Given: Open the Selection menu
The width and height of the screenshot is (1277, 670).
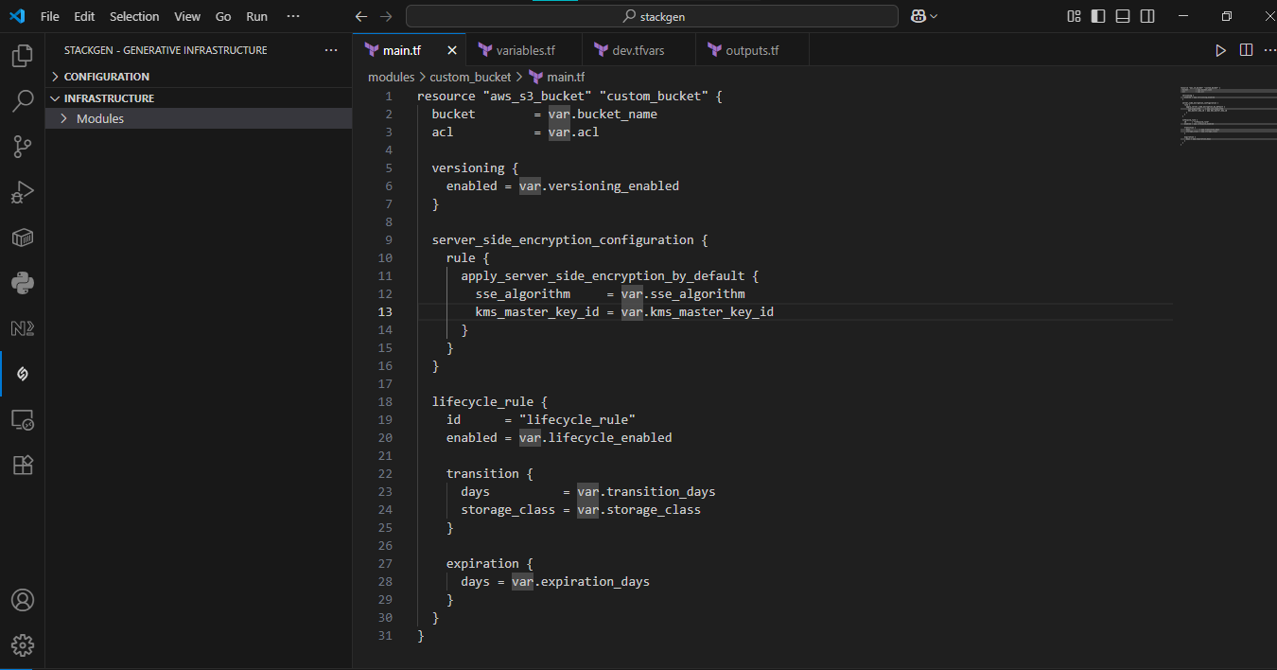Looking at the screenshot, I should click(134, 16).
